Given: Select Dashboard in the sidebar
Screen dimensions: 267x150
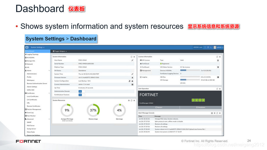Looking at the screenshot, I should click(x=37, y=51).
